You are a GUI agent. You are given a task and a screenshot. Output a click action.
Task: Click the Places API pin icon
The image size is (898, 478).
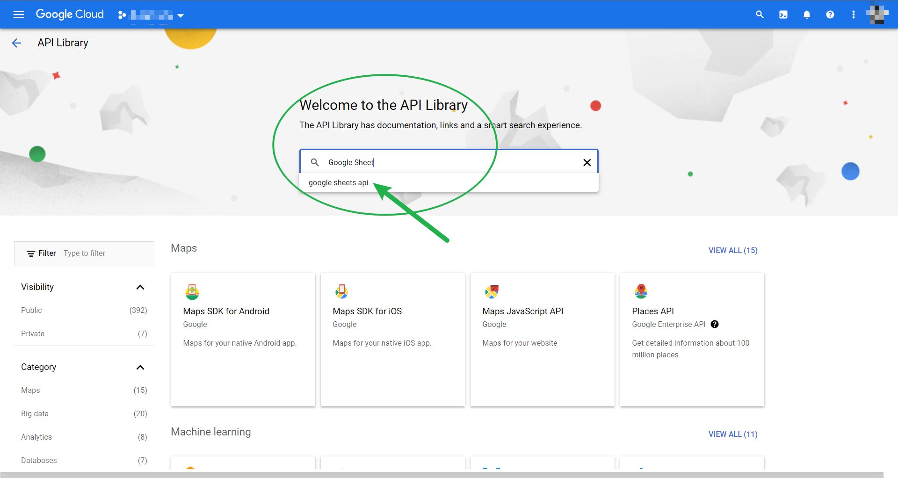click(x=641, y=292)
